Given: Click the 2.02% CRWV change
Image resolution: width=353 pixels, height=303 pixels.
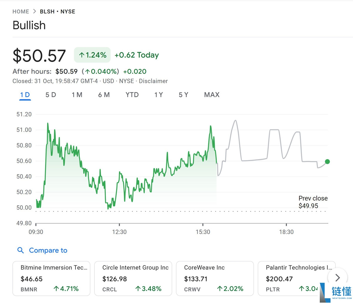Looking at the screenshot, I should click(230, 289).
